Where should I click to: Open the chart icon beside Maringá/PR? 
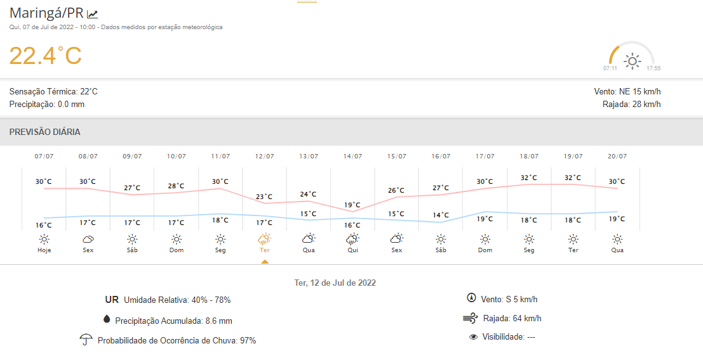click(x=93, y=14)
